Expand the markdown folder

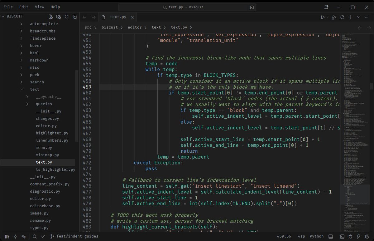pos(22,60)
